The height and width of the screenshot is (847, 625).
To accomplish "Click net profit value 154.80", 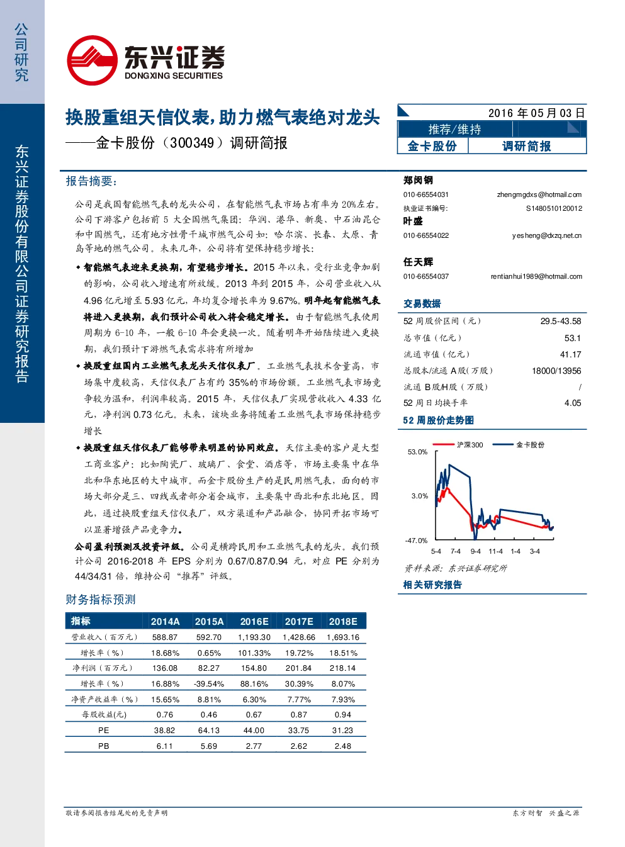I will click(254, 668).
